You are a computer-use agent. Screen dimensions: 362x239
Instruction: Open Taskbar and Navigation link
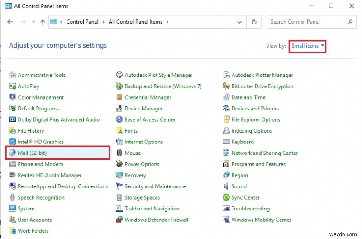point(152,209)
